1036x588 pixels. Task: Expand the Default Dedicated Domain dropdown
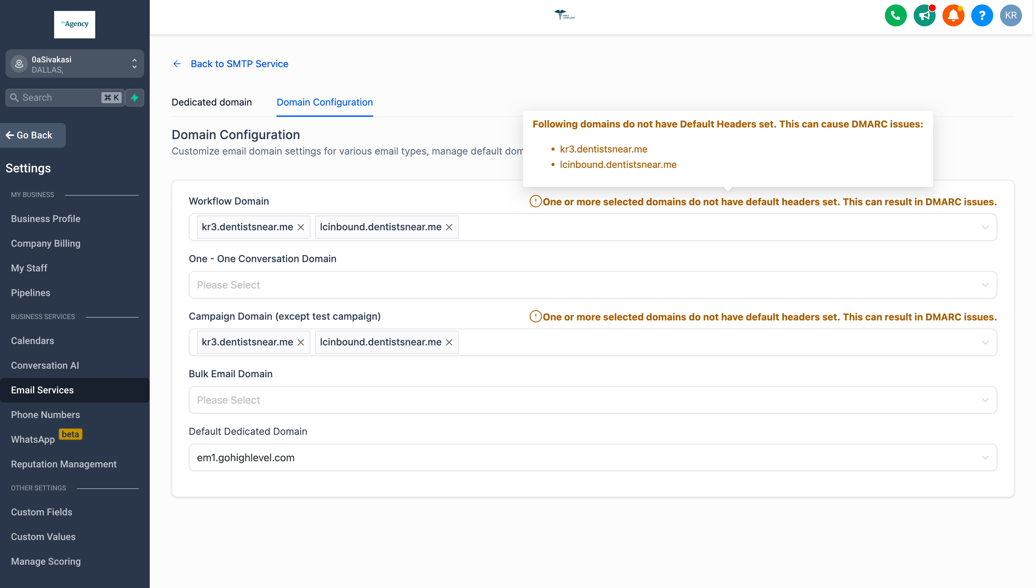point(592,457)
